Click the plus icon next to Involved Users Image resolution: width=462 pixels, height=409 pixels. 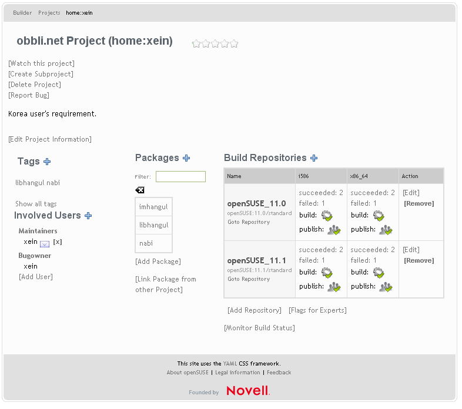tap(88, 216)
